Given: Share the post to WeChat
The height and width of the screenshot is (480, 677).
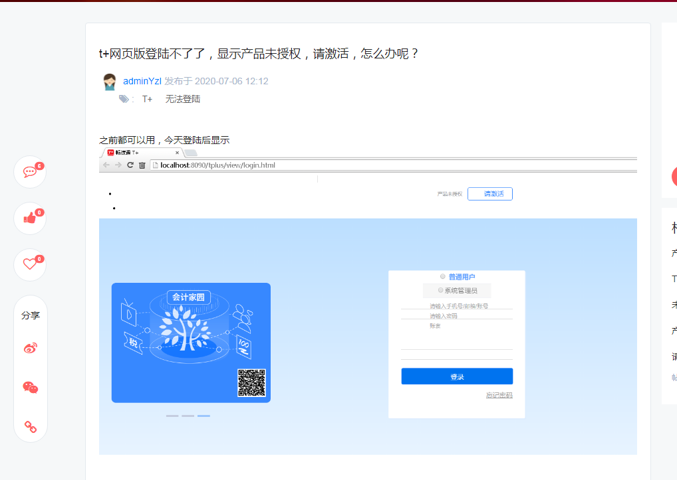Looking at the screenshot, I should 30,387.
